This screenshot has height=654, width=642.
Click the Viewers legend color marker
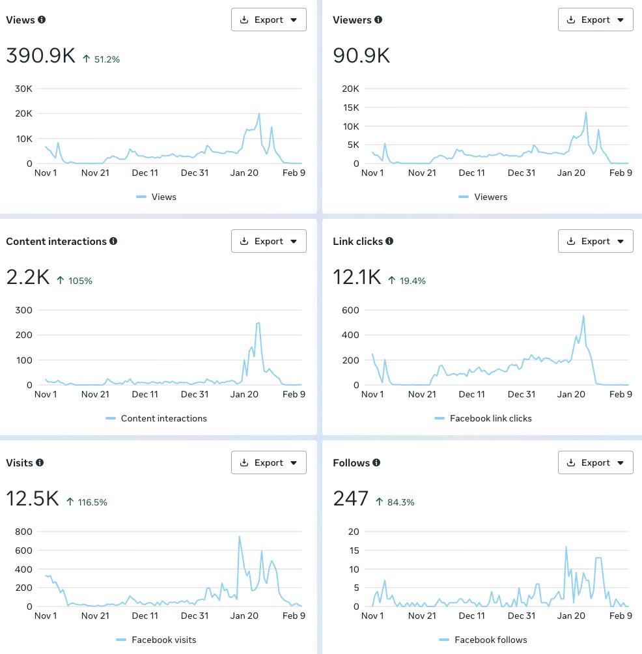point(464,197)
